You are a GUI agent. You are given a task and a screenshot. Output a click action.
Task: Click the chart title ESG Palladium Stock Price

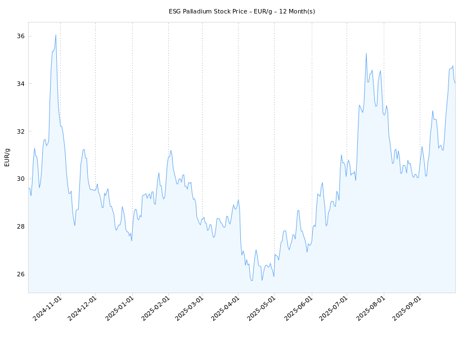point(241,11)
